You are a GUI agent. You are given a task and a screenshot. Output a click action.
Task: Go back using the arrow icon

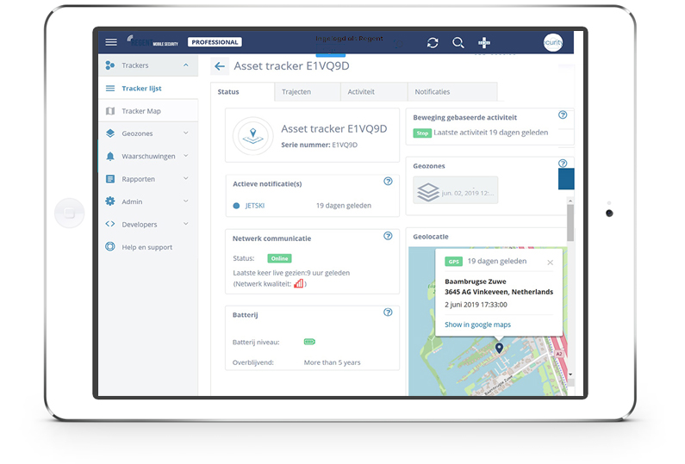[x=220, y=66]
